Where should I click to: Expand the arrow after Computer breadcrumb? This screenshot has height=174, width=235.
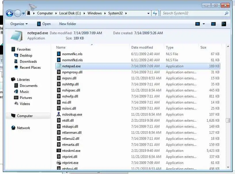(56, 14)
